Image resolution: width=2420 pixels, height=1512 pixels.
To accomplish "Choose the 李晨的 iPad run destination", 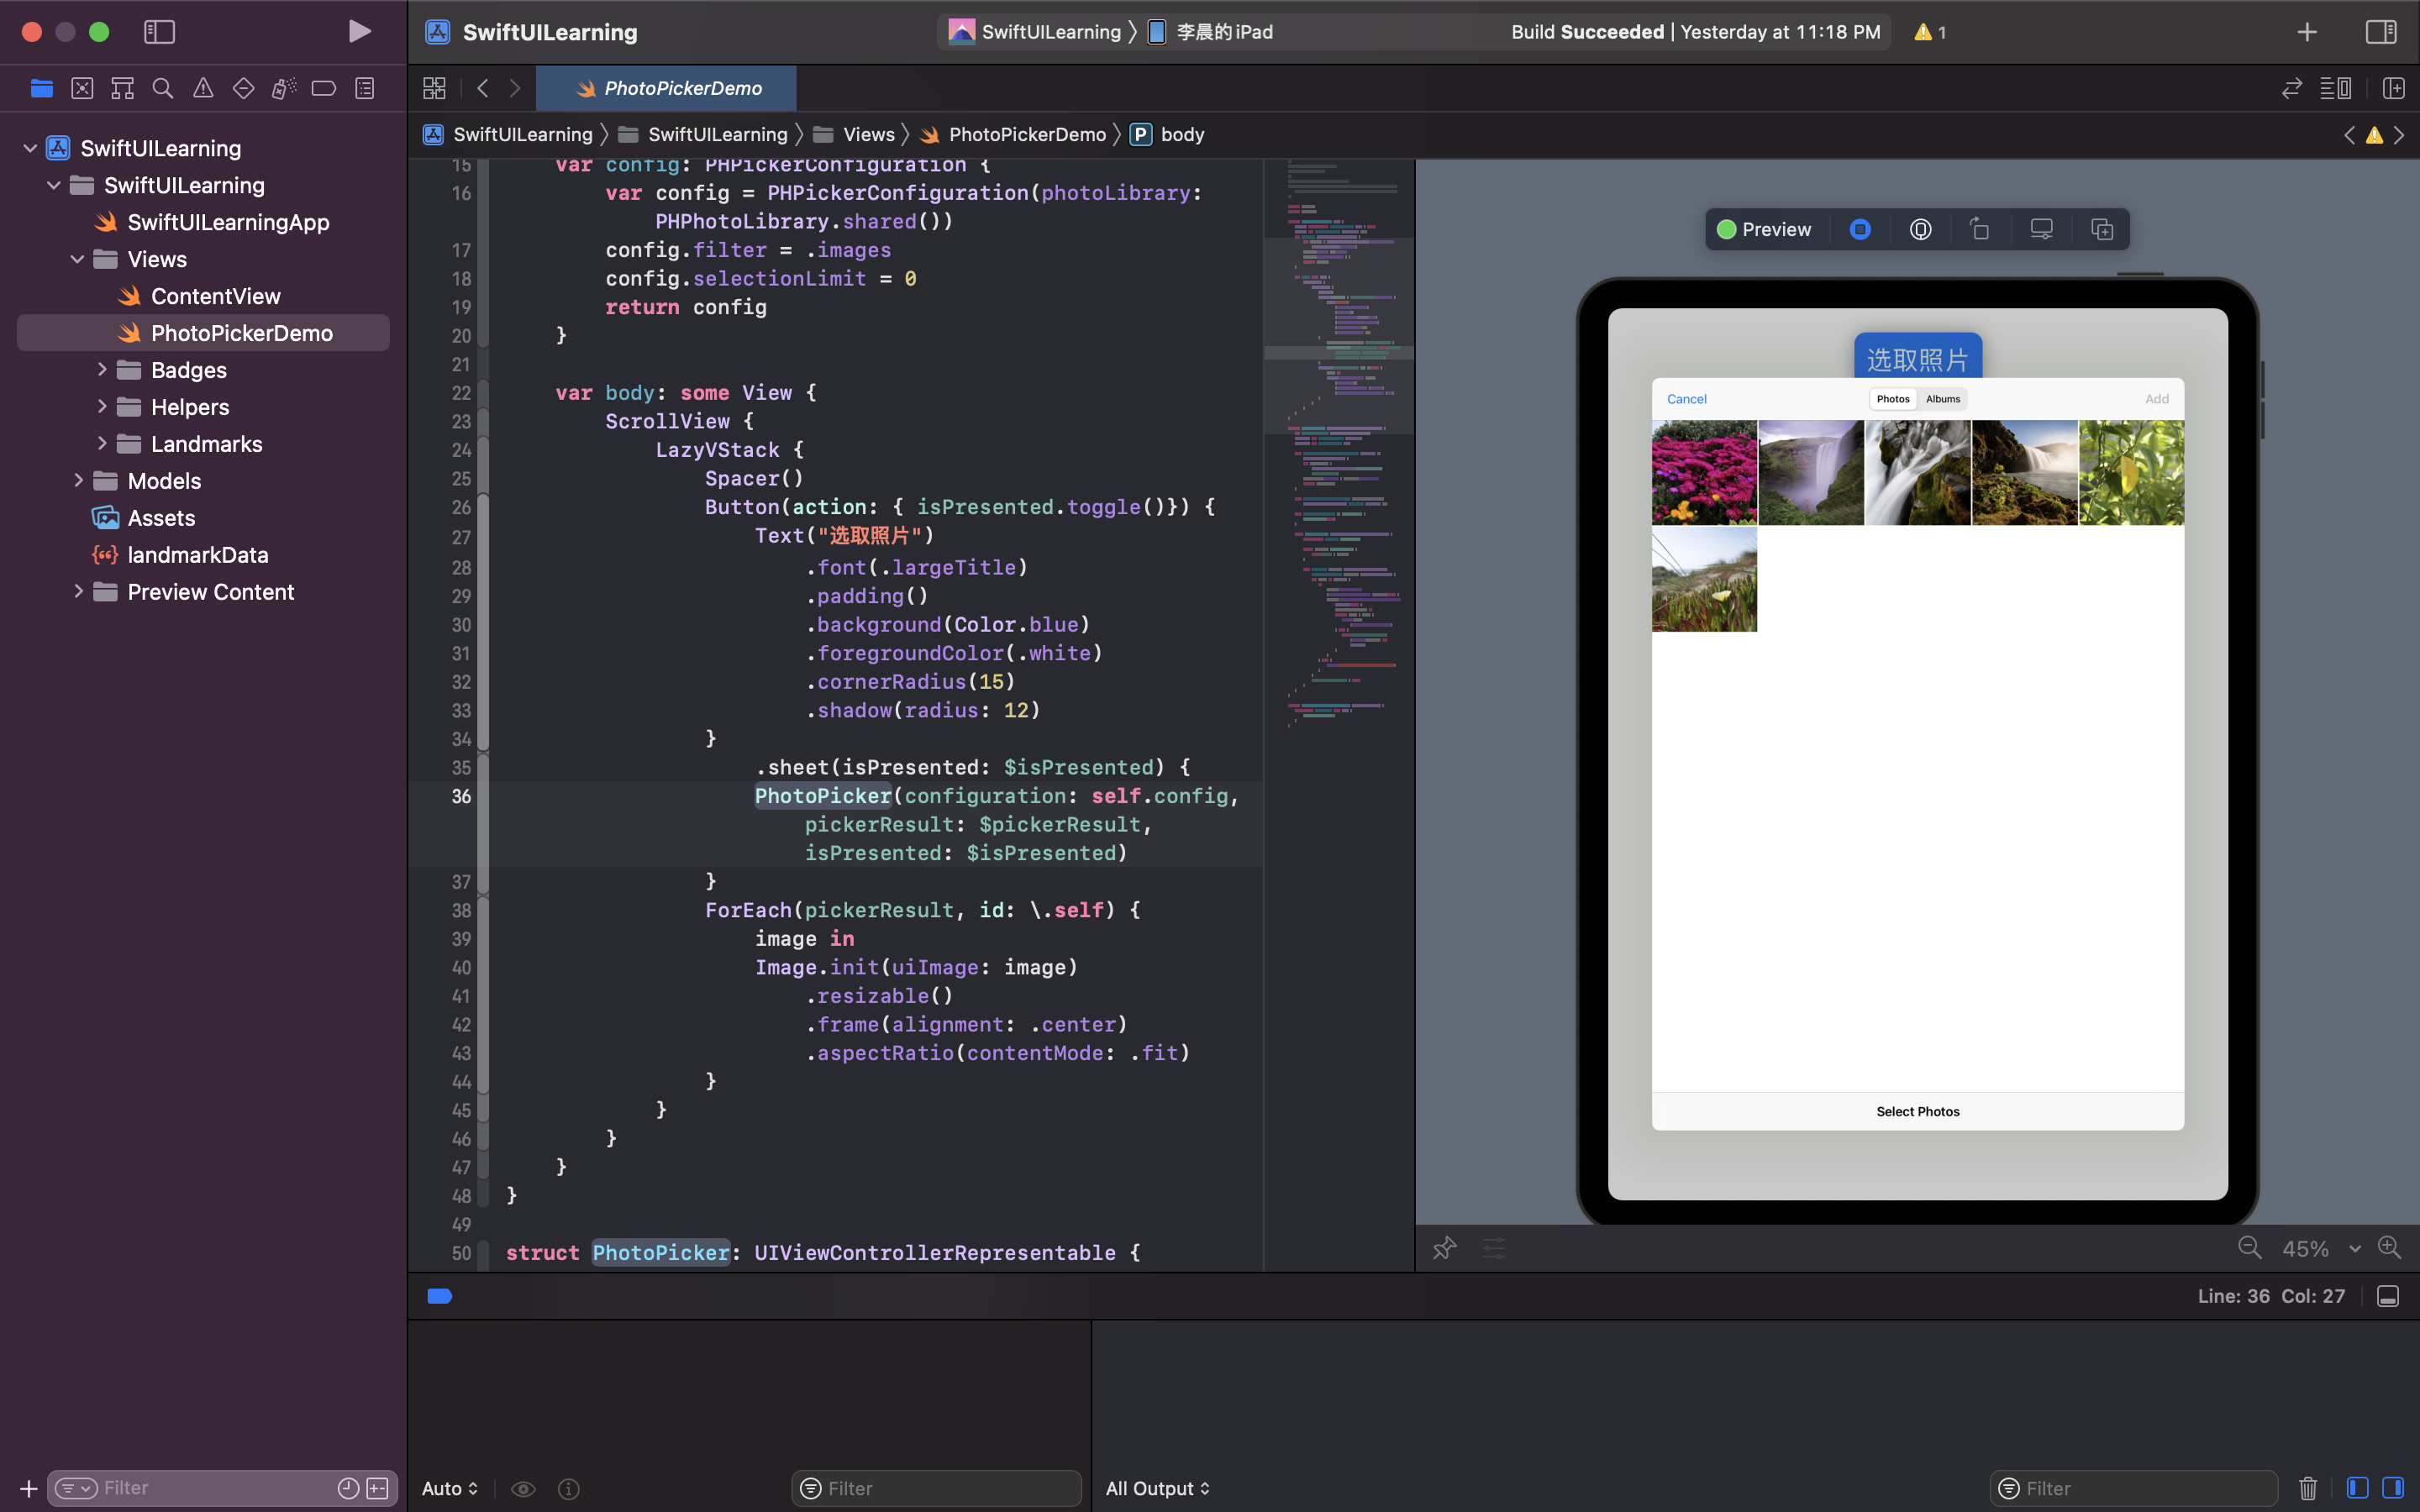I will click(x=1210, y=32).
